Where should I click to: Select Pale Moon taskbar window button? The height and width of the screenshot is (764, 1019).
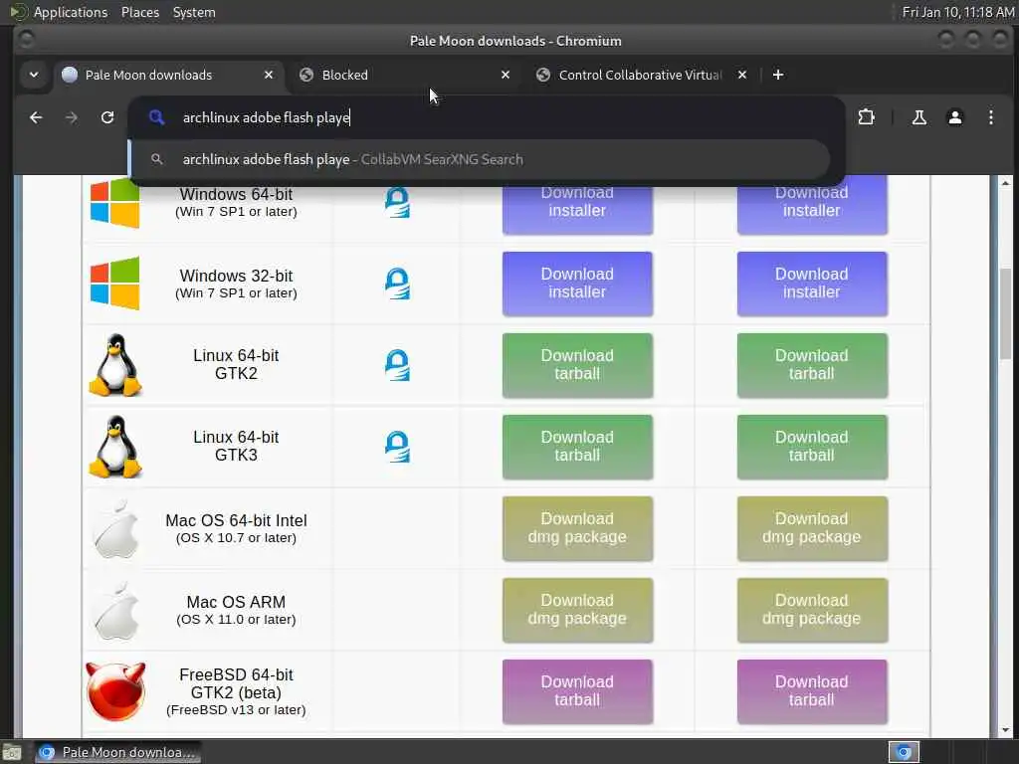tap(117, 752)
